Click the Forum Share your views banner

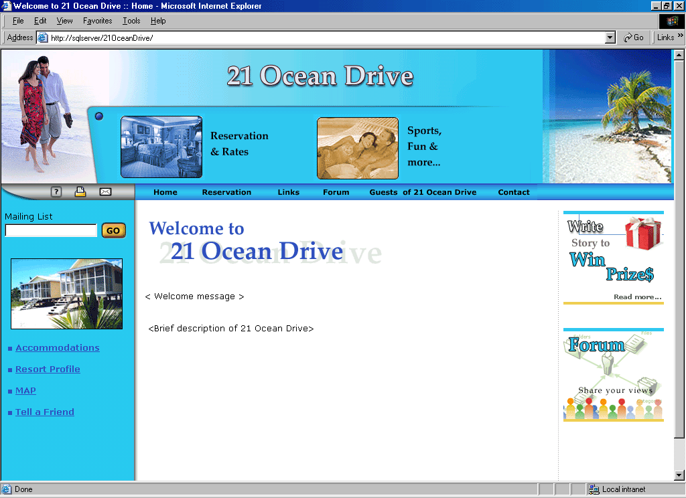point(614,375)
